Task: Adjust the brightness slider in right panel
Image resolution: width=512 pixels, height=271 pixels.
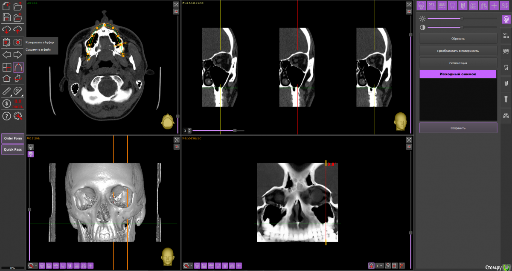Action: click(462, 19)
